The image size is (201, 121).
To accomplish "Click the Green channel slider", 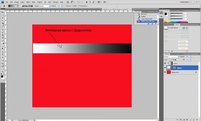I will [176, 16].
